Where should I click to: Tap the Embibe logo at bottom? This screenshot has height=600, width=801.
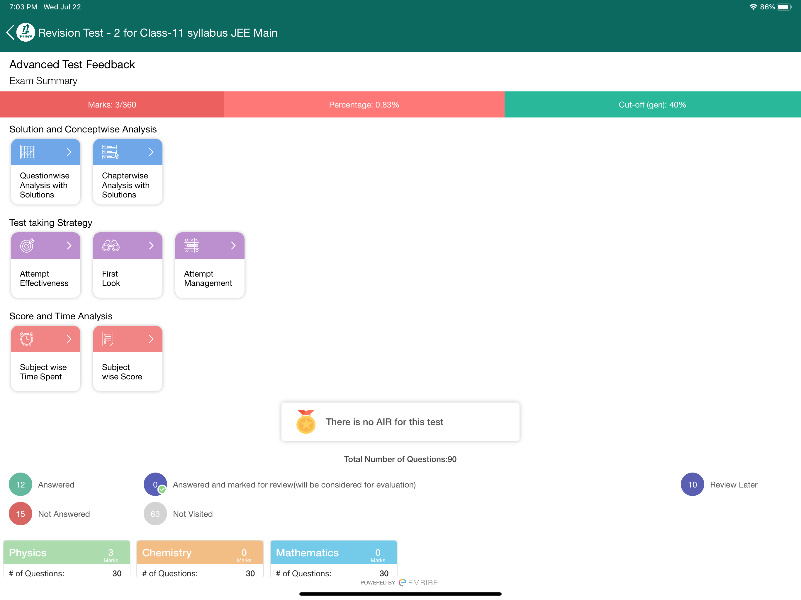(x=418, y=583)
